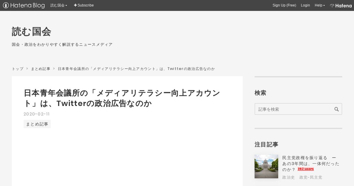The height and width of the screenshot is (186, 354).
Task: Click the 362 users bookmark badge
Action: [306, 169]
